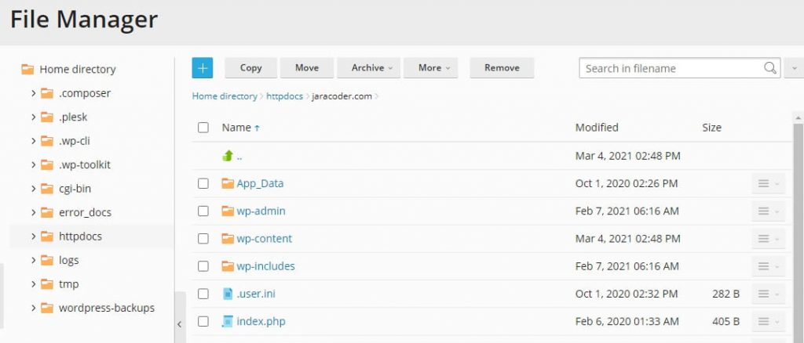The height and width of the screenshot is (343, 804).
Task: Open the index.php row actions menu
Action: coord(768,322)
